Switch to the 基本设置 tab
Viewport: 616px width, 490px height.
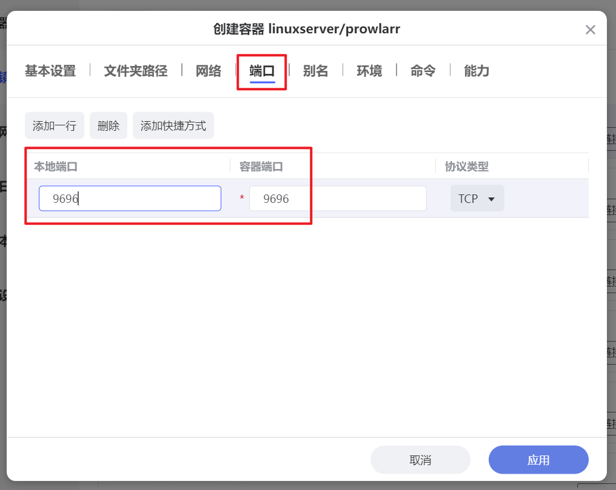point(50,71)
